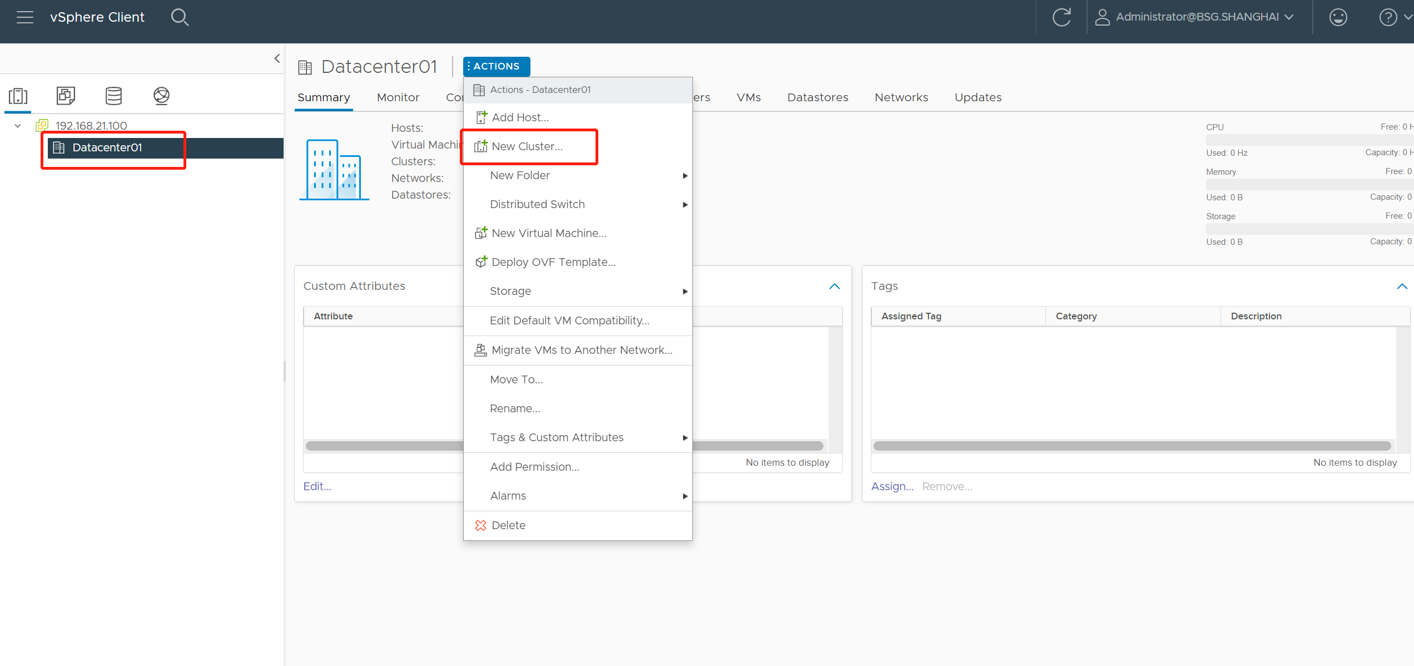Choose New Cluster... from Actions menu
The height and width of the screenshot is (666, 1414).
tap(578, 146)
